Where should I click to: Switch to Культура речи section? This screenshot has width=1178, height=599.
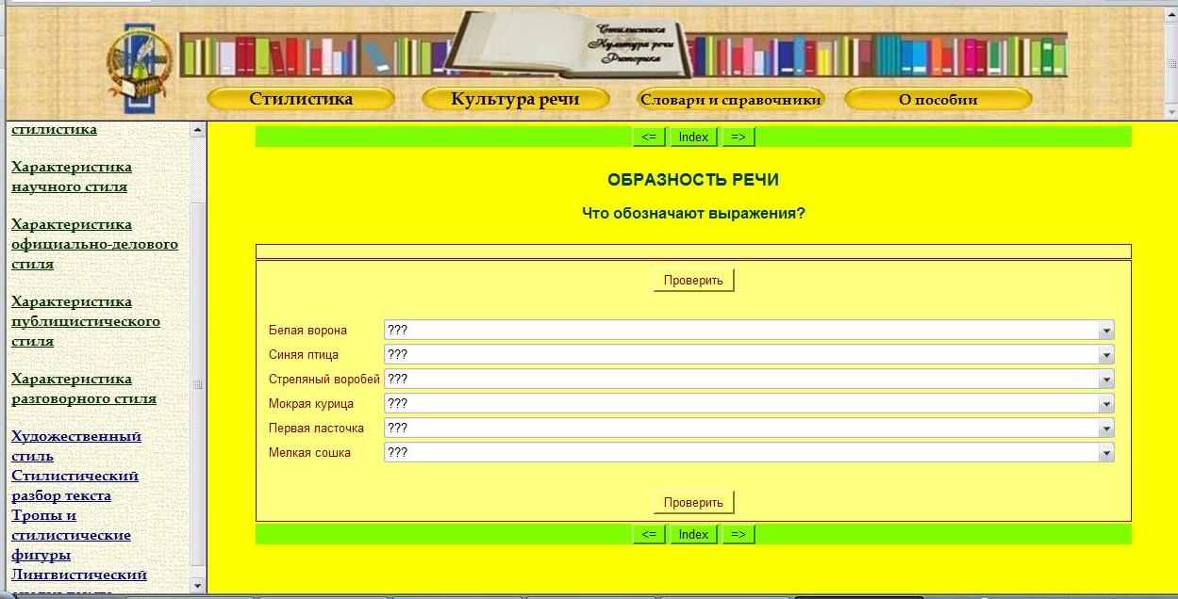[x=515, y=99]
